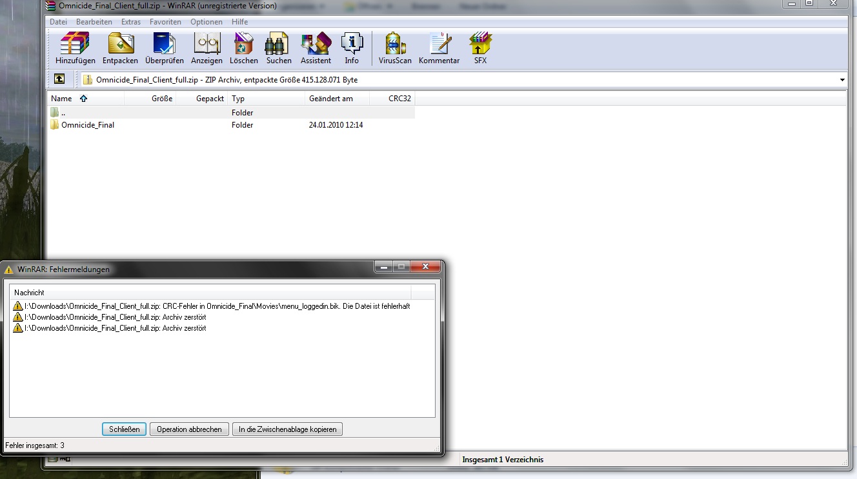The image size is (857, 479).
Task: Click the Löschen delete icon
Action: [x=243, y=48]
